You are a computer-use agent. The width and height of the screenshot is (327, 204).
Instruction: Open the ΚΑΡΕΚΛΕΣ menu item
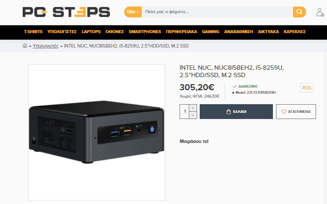click(295, 32)
